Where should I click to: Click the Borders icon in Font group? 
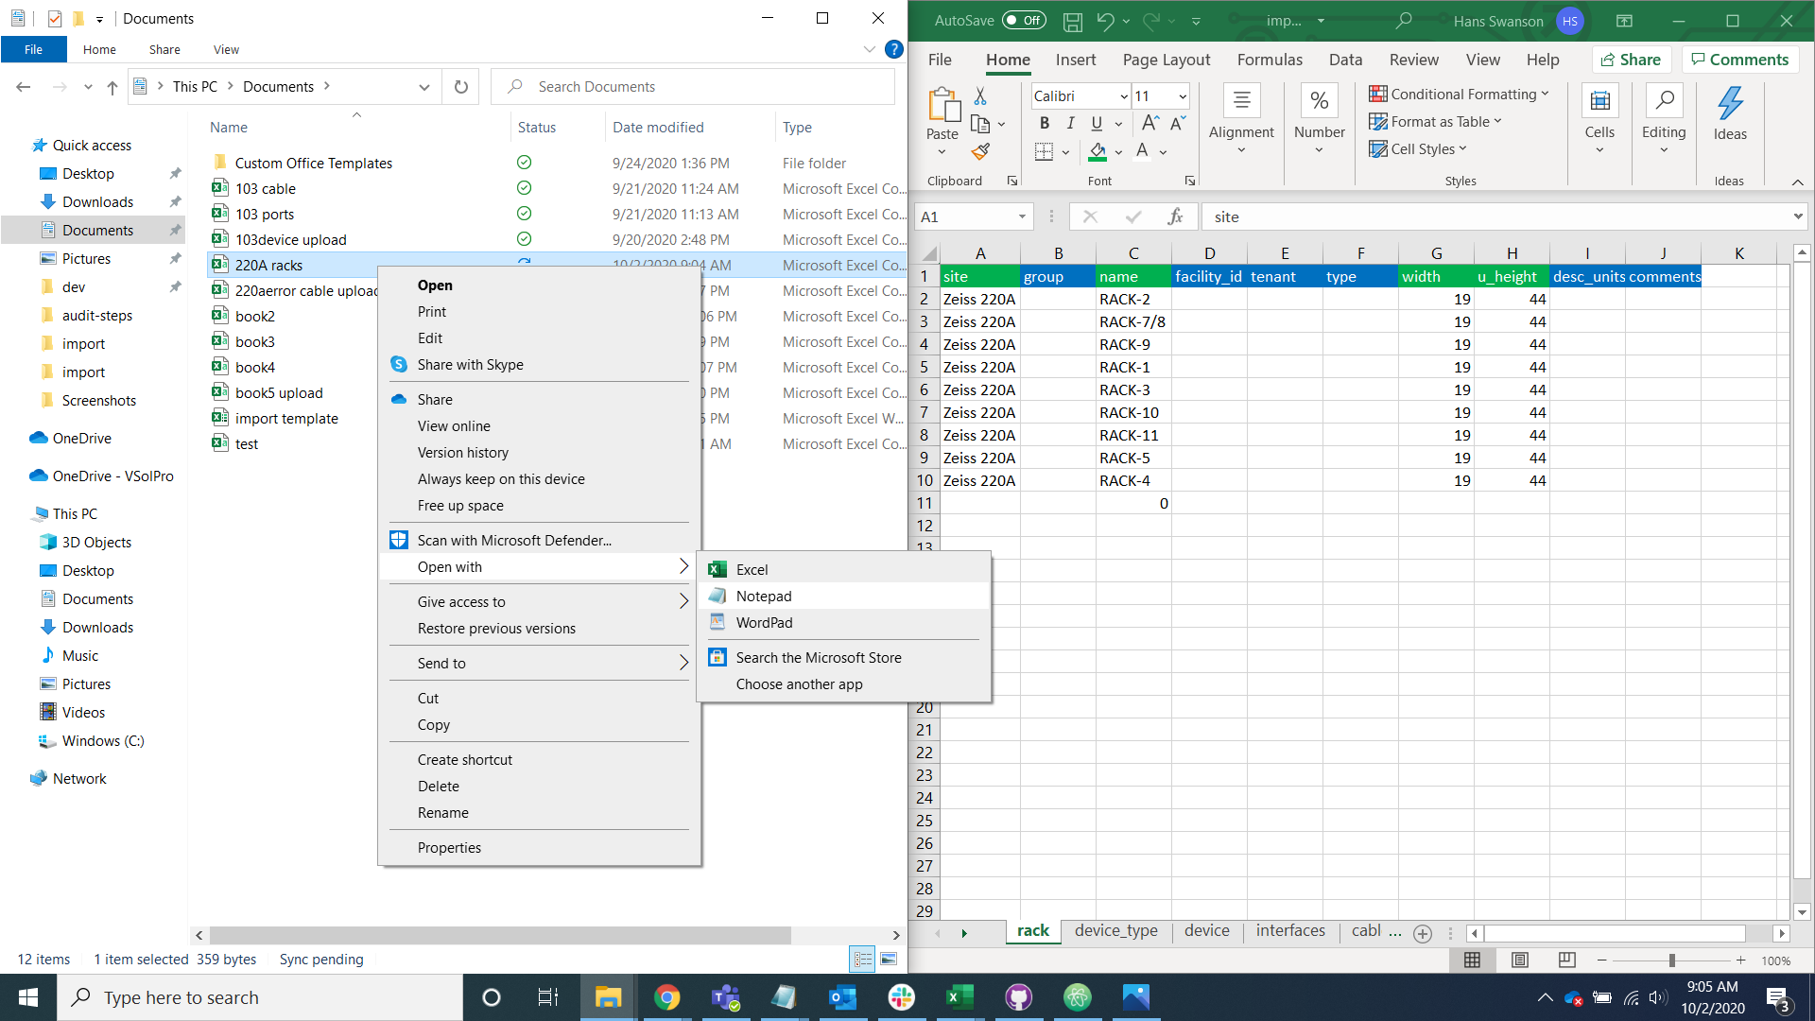(1044, 151)
